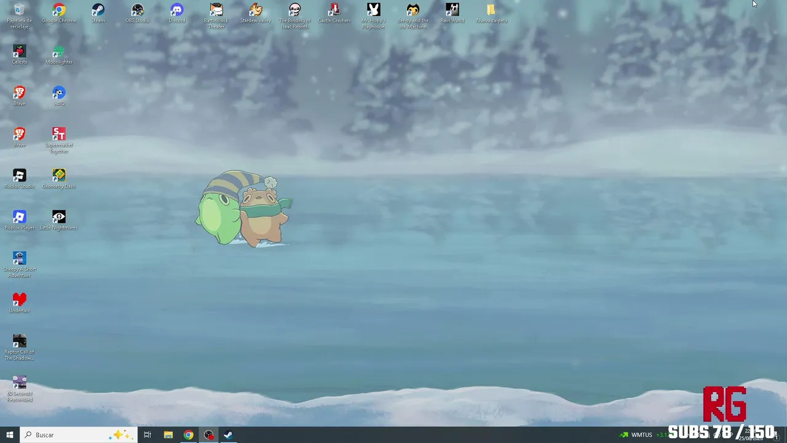This screenshot has height=443, width=787.
Task: Click the Raptor Call of The Shadow icon
Action: (x=20, y=348)
